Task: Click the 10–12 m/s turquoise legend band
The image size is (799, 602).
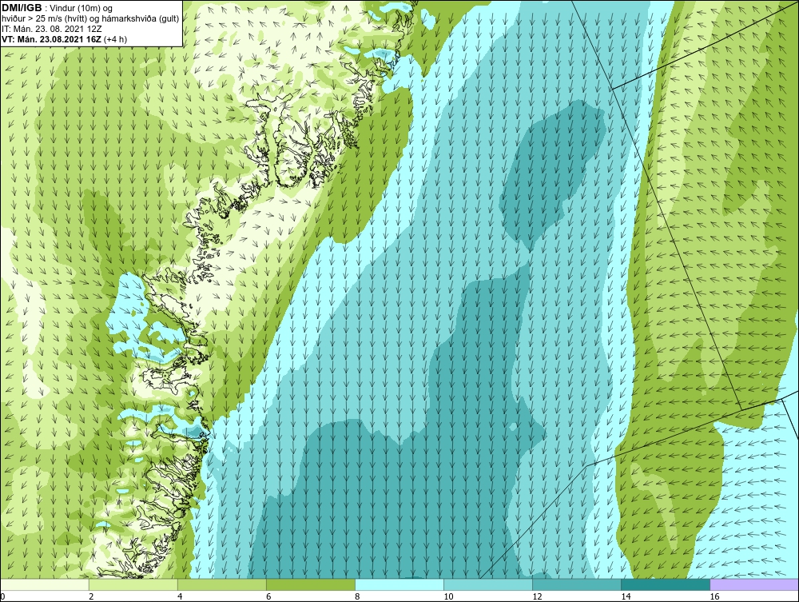Action: (488, 584)
